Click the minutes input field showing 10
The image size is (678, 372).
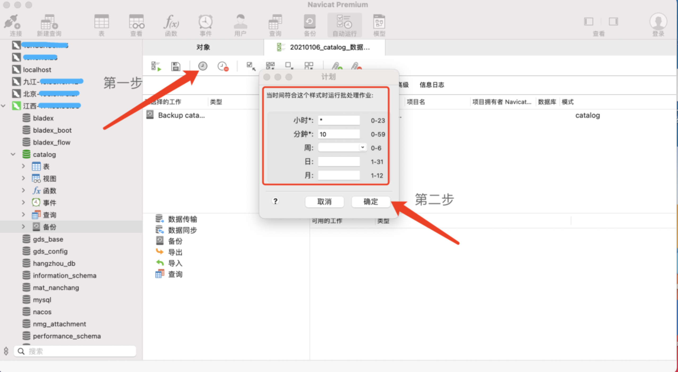point(339,134)
